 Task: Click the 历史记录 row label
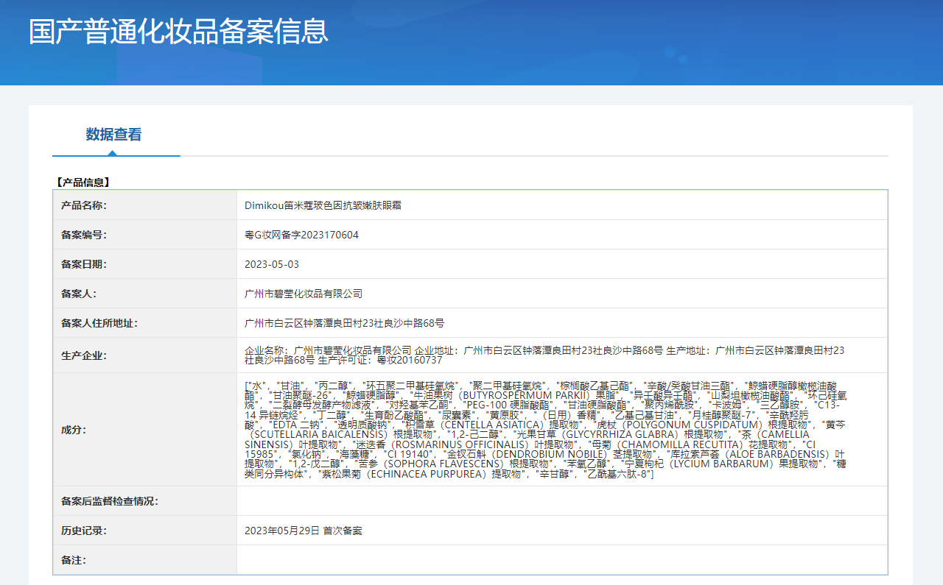[84, 531]
